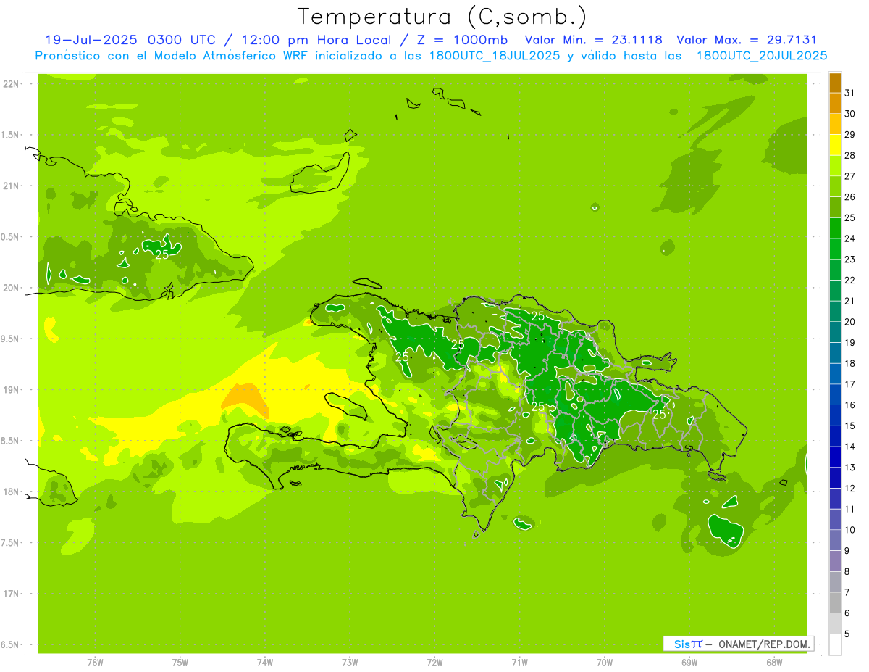Click the 15 value on the color scale
This screenshot has height=672, width=869.
850,426
